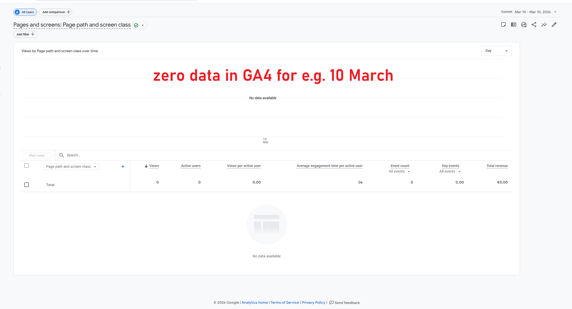
Task: Click the Add comparison button
Action: (x=56, y=12)
